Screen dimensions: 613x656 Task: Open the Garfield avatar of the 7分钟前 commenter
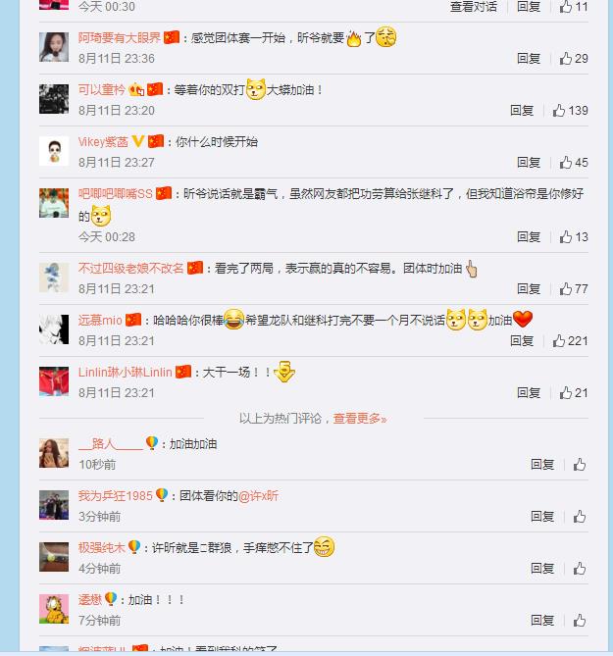pos(54,609)
